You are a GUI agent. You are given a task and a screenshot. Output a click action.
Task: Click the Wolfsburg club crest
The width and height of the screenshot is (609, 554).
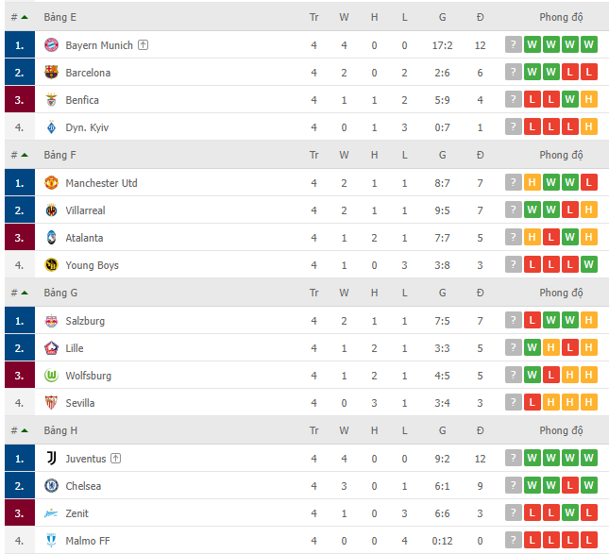coord(51,376)
